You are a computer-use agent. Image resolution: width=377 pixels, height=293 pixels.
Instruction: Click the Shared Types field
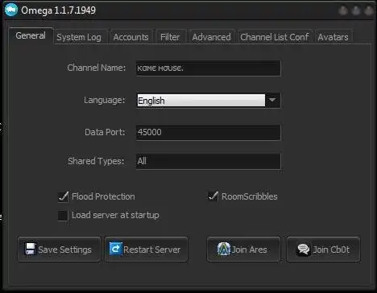point(209,161)
